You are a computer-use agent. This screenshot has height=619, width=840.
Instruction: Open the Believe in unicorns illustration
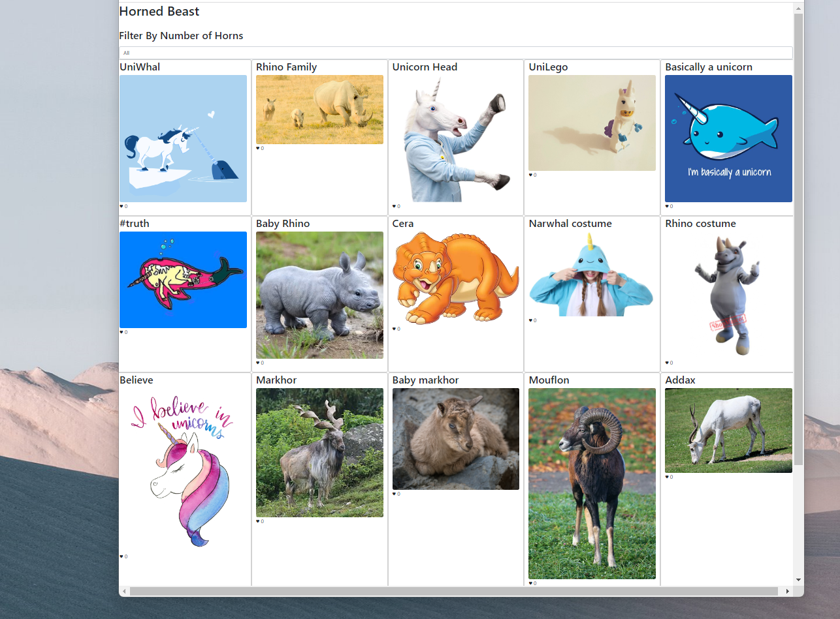click(x=183, y=470)
